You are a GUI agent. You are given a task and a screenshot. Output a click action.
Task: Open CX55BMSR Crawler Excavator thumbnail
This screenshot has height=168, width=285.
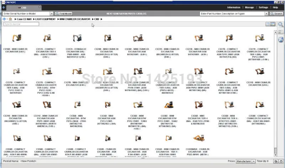pyautogui.click(x=199, y=138)
